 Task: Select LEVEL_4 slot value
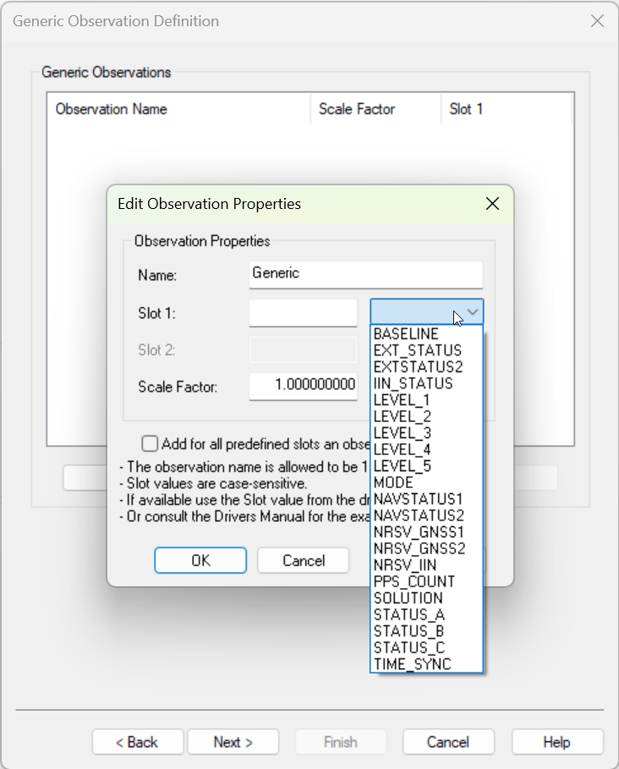pos(426,450)
